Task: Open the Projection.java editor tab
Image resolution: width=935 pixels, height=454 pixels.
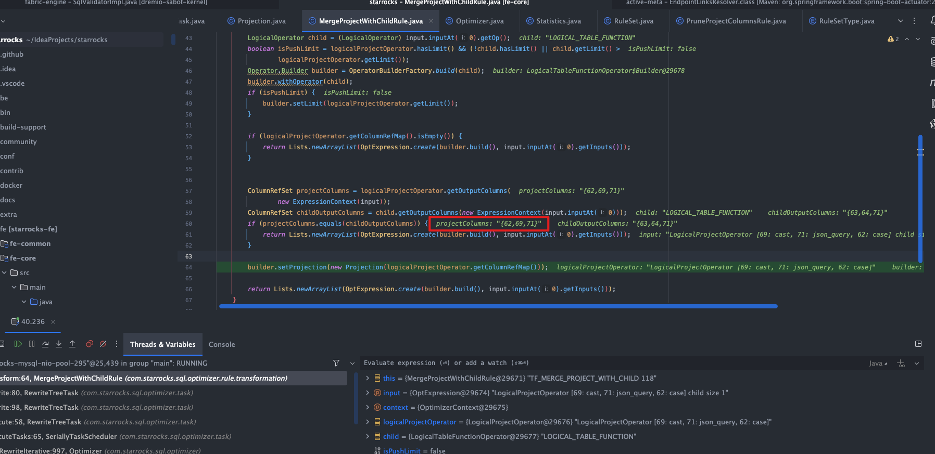Action: tap(257, 21)
